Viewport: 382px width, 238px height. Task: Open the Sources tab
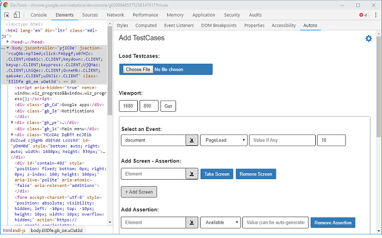pyautogui.click(x=90, y=15)
